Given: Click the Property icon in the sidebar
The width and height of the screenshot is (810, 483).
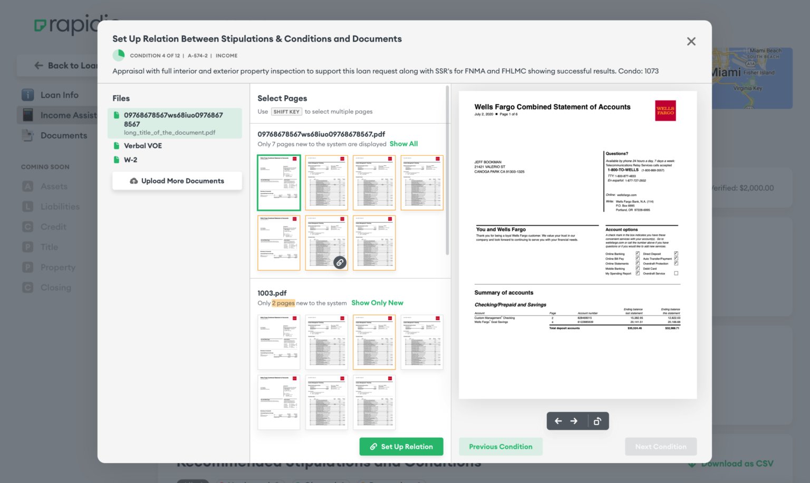Looking at the screenshot, I should pyautogui.click(x=28, y=268).
